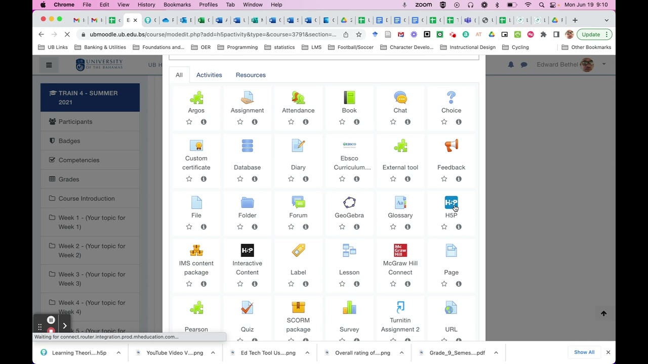Star the Choice activity
The height and width of the screenshot is (364, 648).
point(444,122)
